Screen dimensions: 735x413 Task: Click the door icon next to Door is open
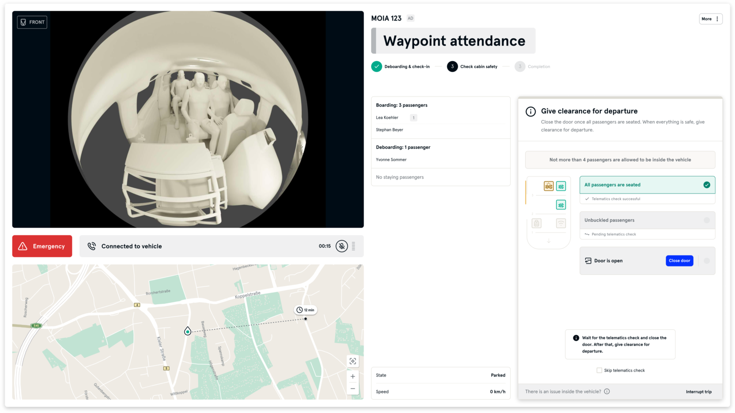coord(588,260)
